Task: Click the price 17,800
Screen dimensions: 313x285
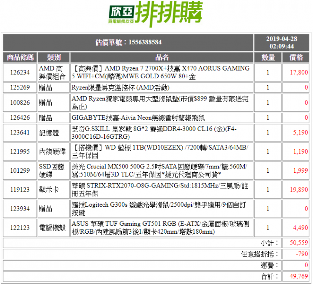Action: point(299,72)
